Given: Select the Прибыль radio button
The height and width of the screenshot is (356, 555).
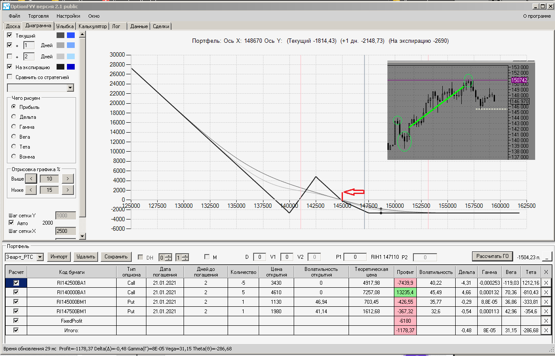Looking at the screenshot, I should coord(14,107).
